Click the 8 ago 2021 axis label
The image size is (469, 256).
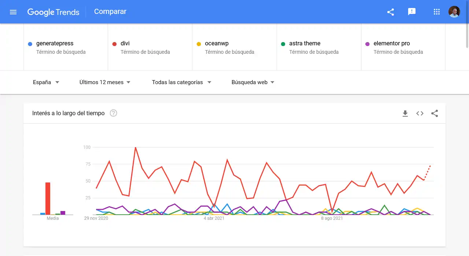coord(332,218)
